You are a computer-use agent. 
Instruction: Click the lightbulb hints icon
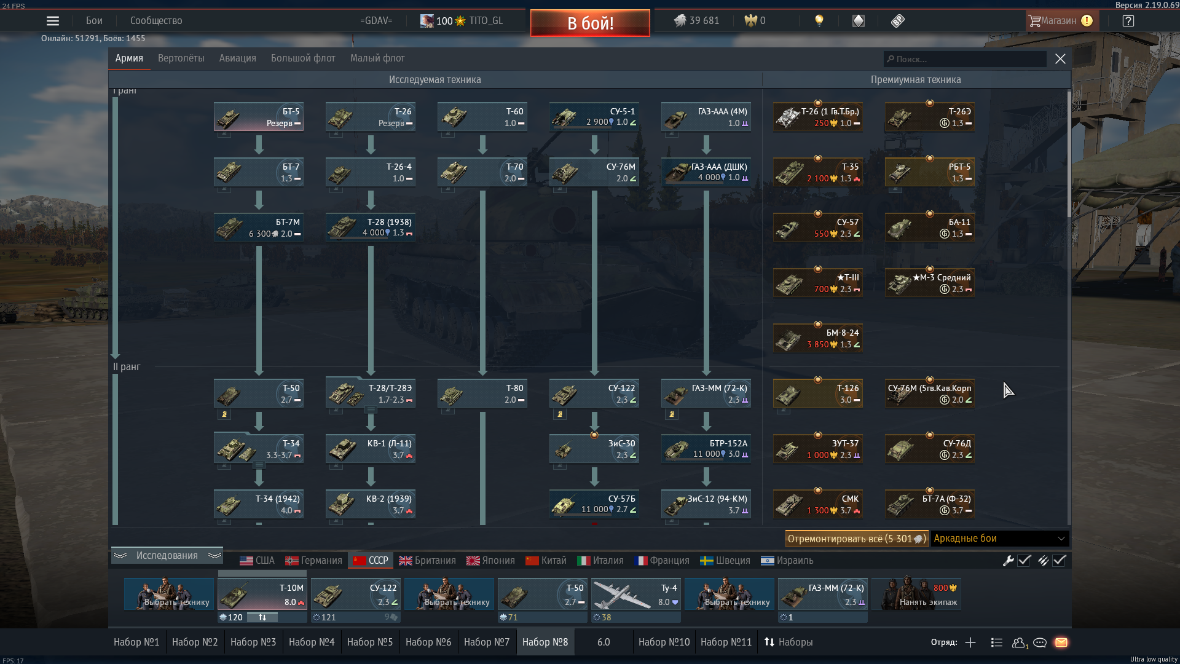819,21
